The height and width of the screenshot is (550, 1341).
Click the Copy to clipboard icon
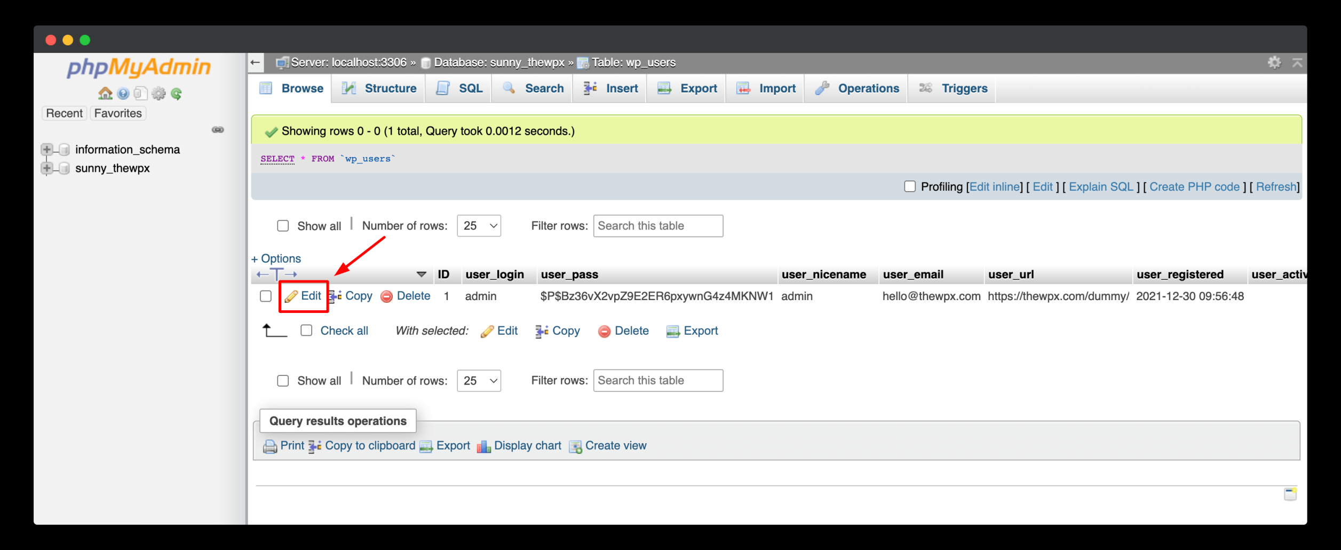point(315,446)
